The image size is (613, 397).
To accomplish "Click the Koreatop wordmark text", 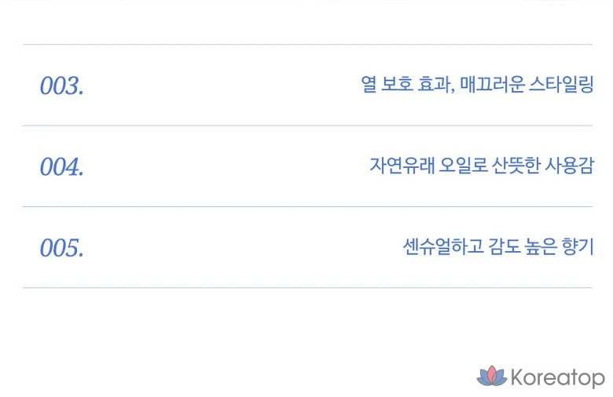I will pos(558,377).
